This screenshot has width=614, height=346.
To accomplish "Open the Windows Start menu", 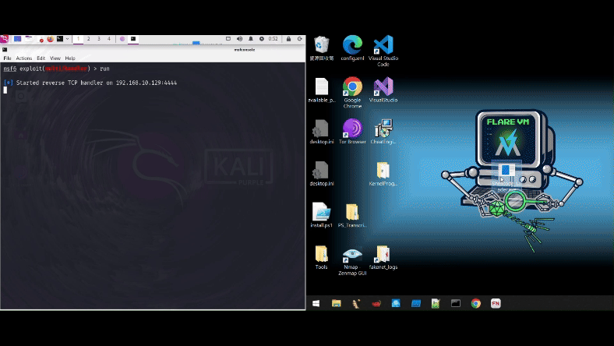I will tap(316, 303).
